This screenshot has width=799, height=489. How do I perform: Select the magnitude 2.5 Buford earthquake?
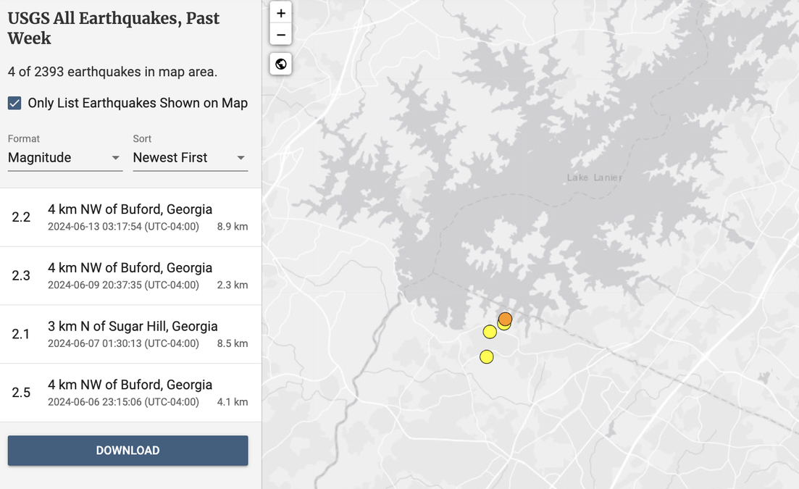130,393
